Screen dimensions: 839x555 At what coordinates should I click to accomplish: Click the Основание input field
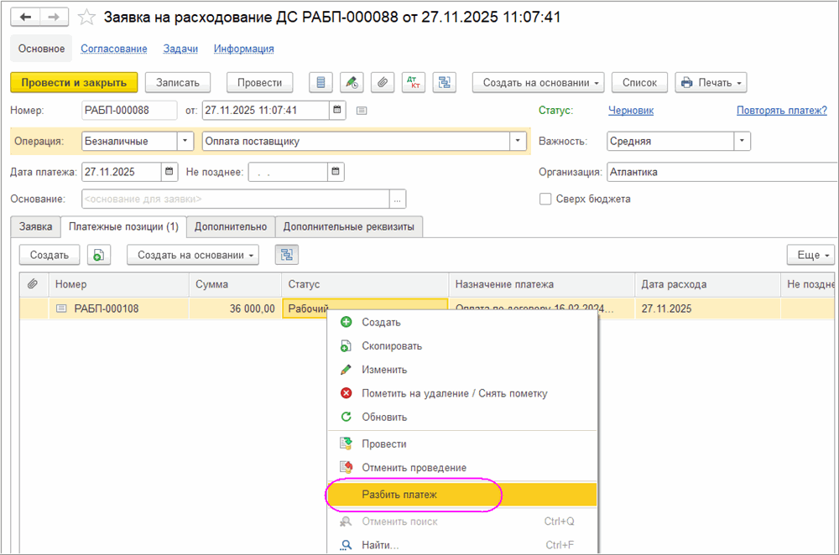(x=235, y=199)
